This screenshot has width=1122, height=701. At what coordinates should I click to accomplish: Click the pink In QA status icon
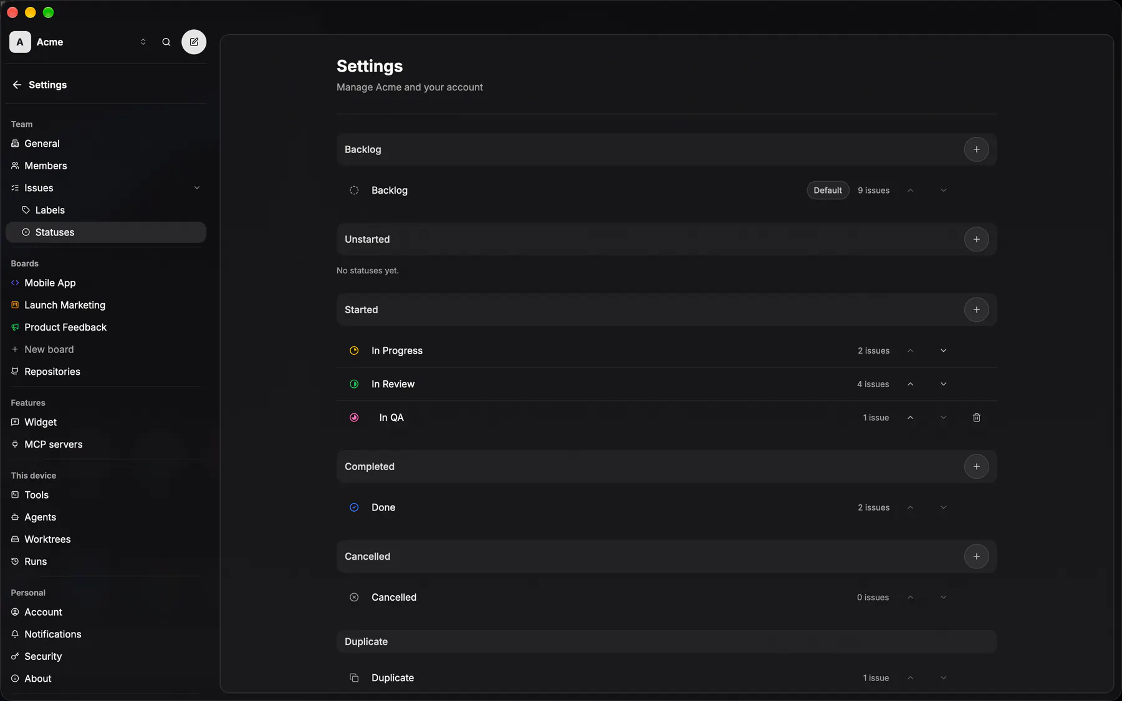(x=354, y=417)
